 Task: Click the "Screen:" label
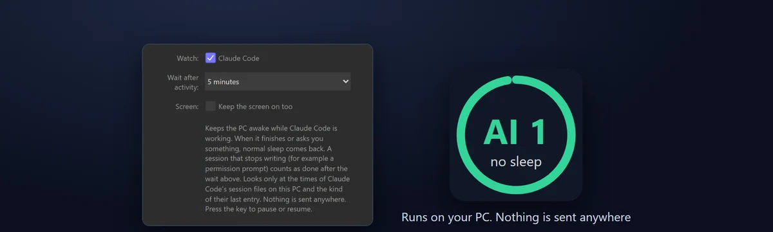pos(187,107)
